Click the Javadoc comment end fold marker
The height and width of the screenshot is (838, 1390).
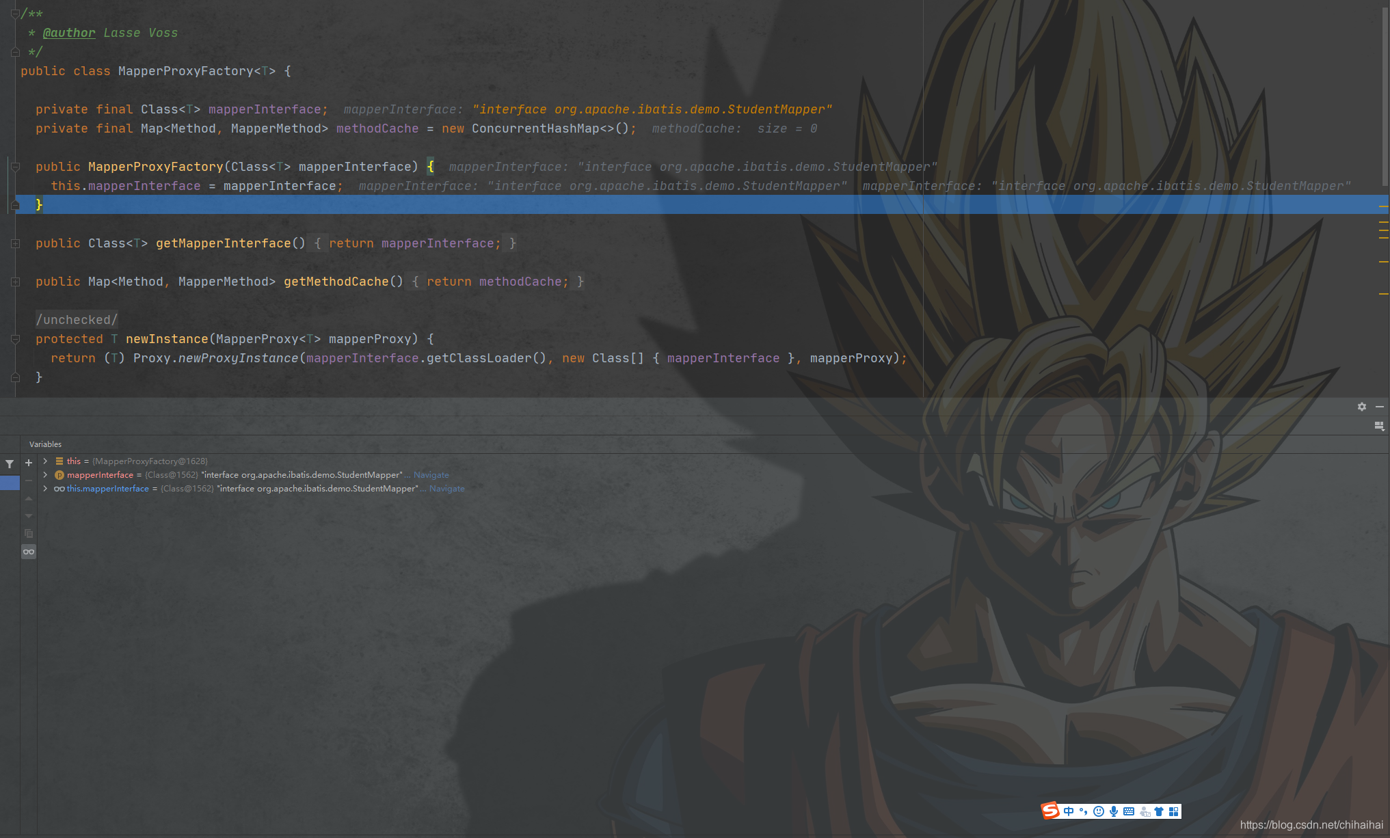pos(15,52)
